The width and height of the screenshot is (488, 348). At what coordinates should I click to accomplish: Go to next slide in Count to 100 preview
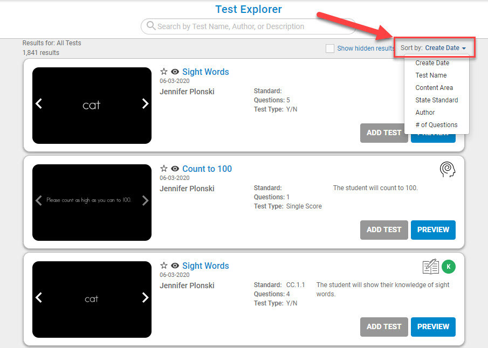click(145, 200)
